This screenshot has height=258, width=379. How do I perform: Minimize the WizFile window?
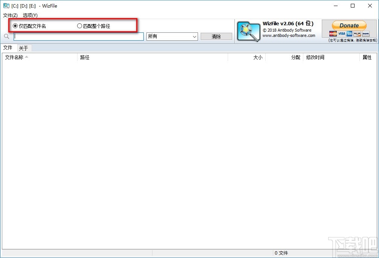[336, 6]
